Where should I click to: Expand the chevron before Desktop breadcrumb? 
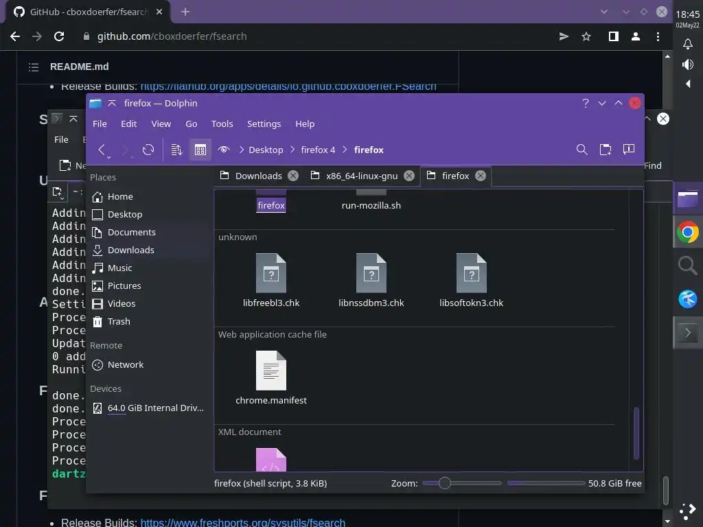[241, 150]
